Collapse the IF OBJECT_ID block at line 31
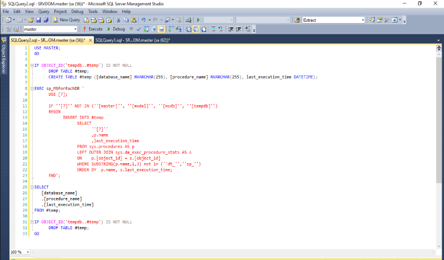This screenshot has height=260, width=444. pos(32,222)
